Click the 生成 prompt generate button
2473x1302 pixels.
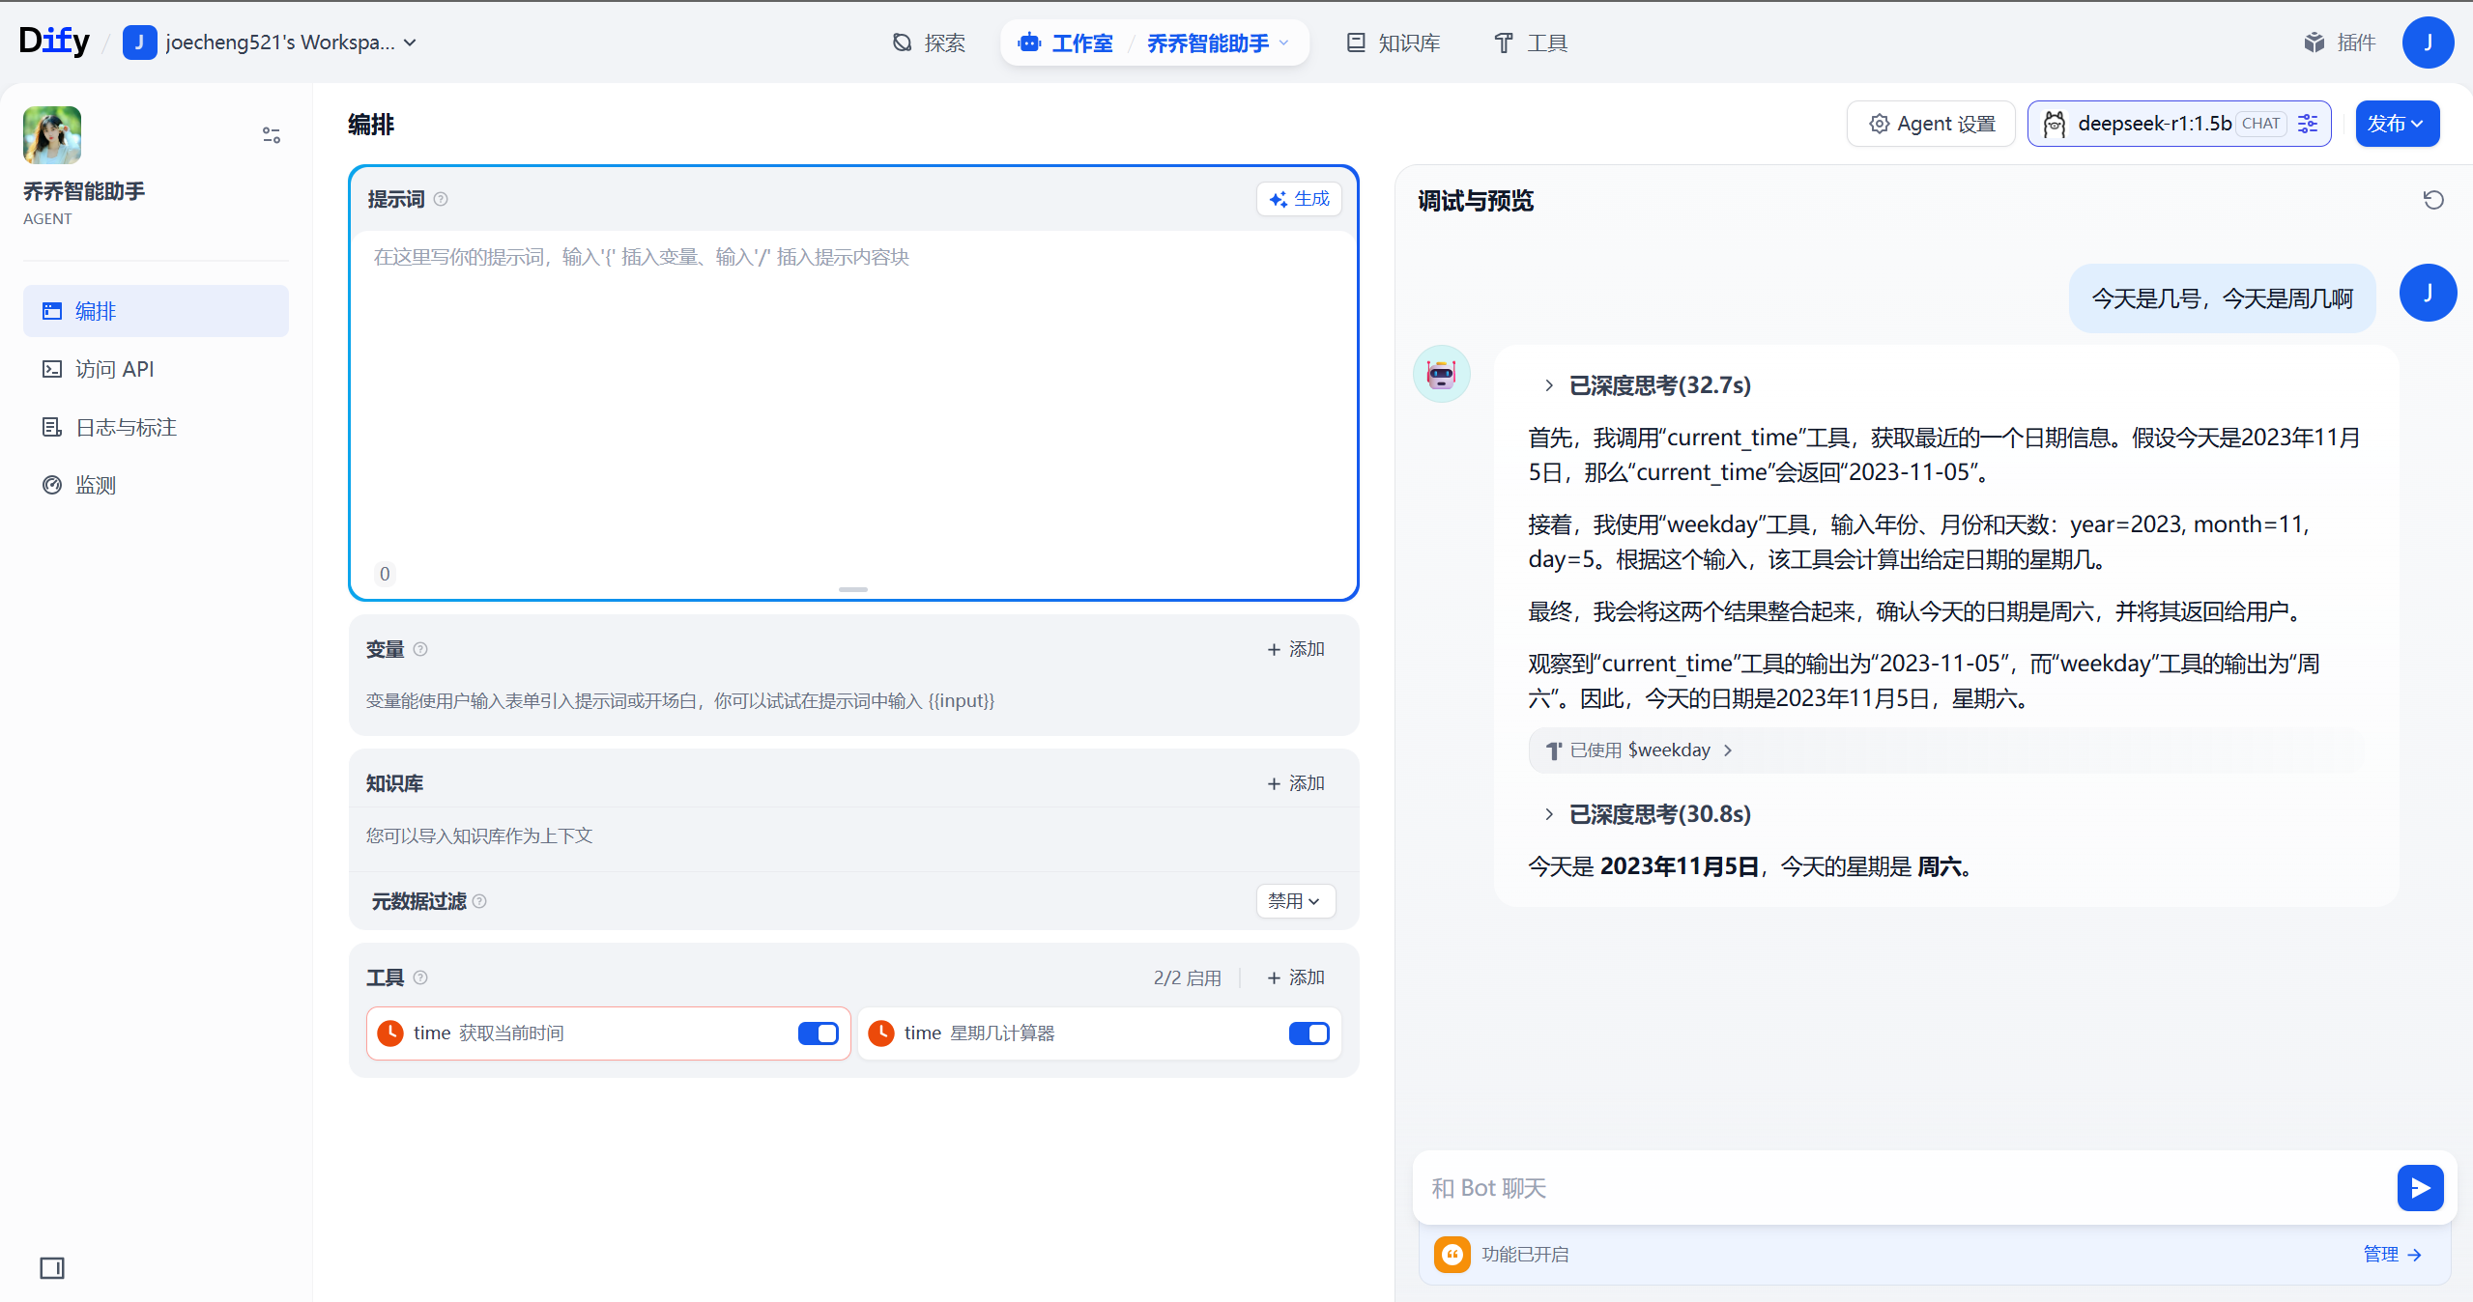[x=1299, y=199]
